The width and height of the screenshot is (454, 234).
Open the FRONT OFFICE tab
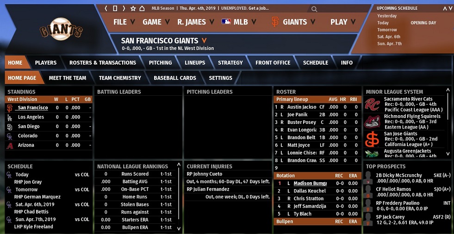(273, 62)
